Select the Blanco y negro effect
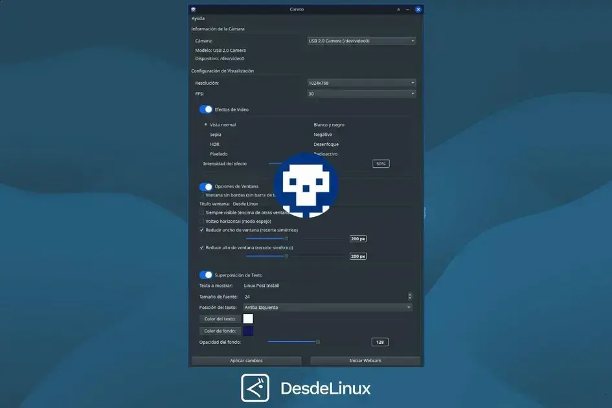Viewport: 612px width, 408px height. [328, 125]
